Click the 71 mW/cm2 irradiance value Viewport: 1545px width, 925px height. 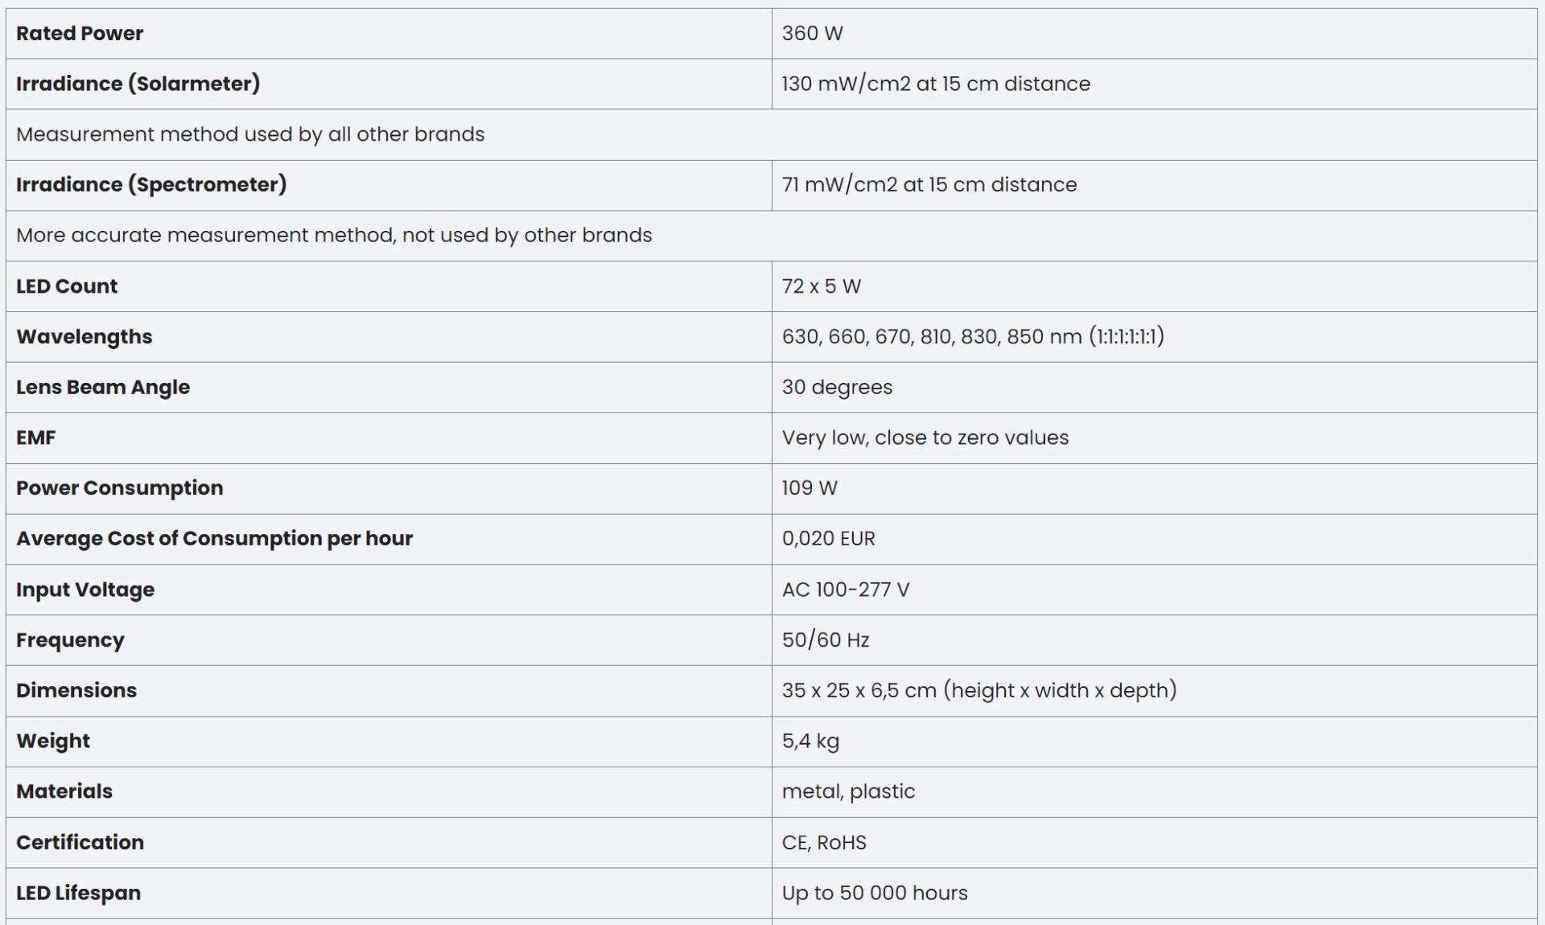[929, 185]
